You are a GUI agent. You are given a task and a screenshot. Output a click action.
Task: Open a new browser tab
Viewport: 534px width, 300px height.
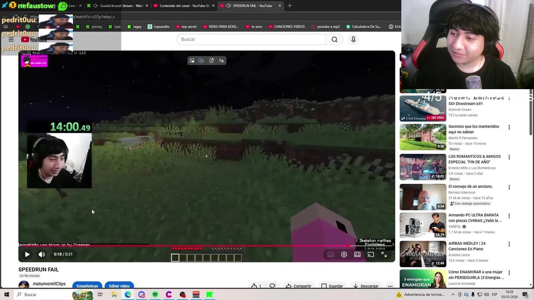pyautogui.click(x=290, y=6)
